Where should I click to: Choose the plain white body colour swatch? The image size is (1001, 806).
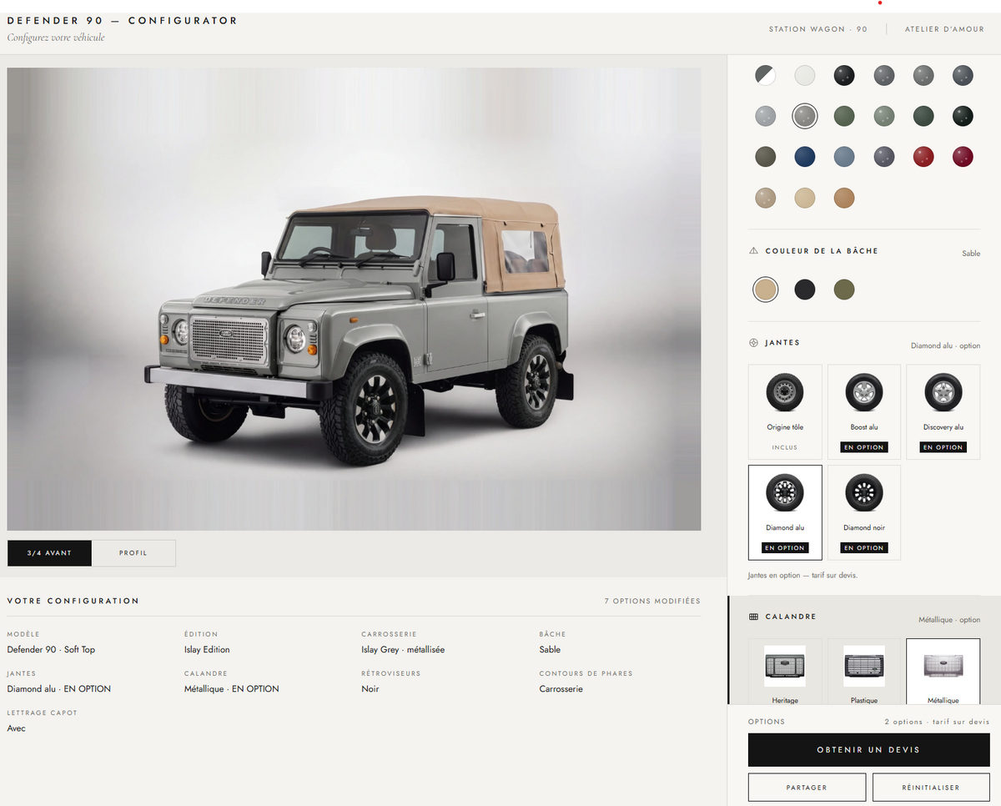(x=804, y=76)
